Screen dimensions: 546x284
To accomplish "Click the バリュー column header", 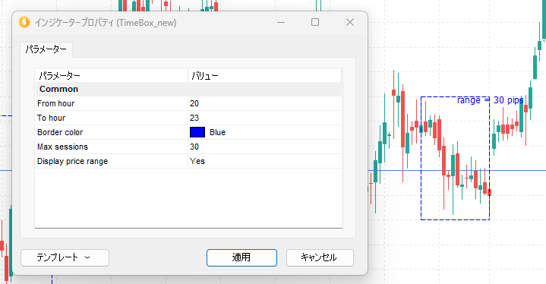I will [x=264, y=75].
